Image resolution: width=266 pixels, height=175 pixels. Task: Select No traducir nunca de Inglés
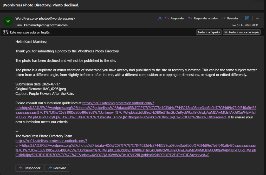pyautogui.click(x=242, y=32)
